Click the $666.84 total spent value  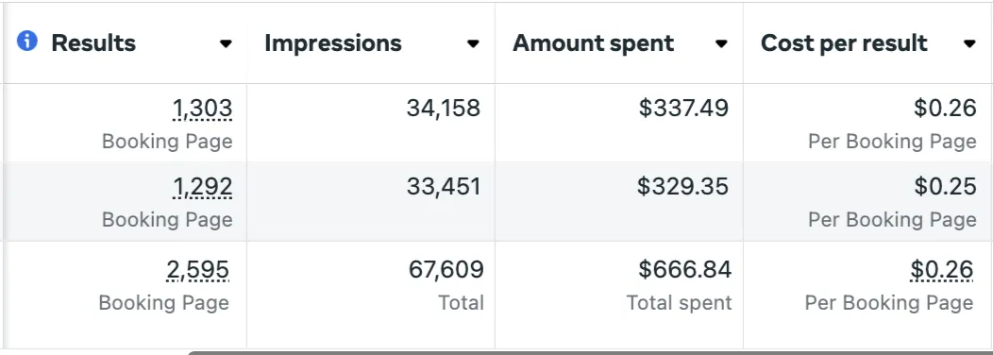[685, 270]
